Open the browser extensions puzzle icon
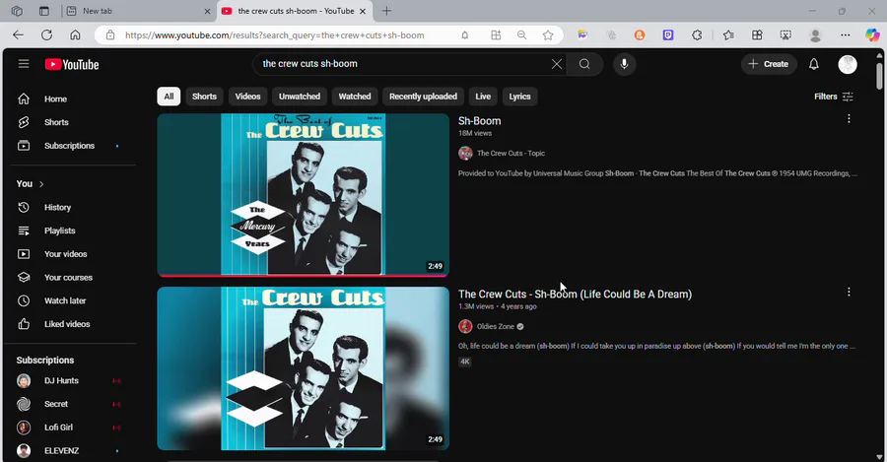Screen dimensions: 887x462 (697, 35)
